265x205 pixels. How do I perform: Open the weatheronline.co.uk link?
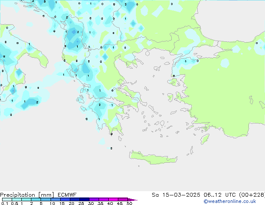pyautogui.click(x=230, y=201)
